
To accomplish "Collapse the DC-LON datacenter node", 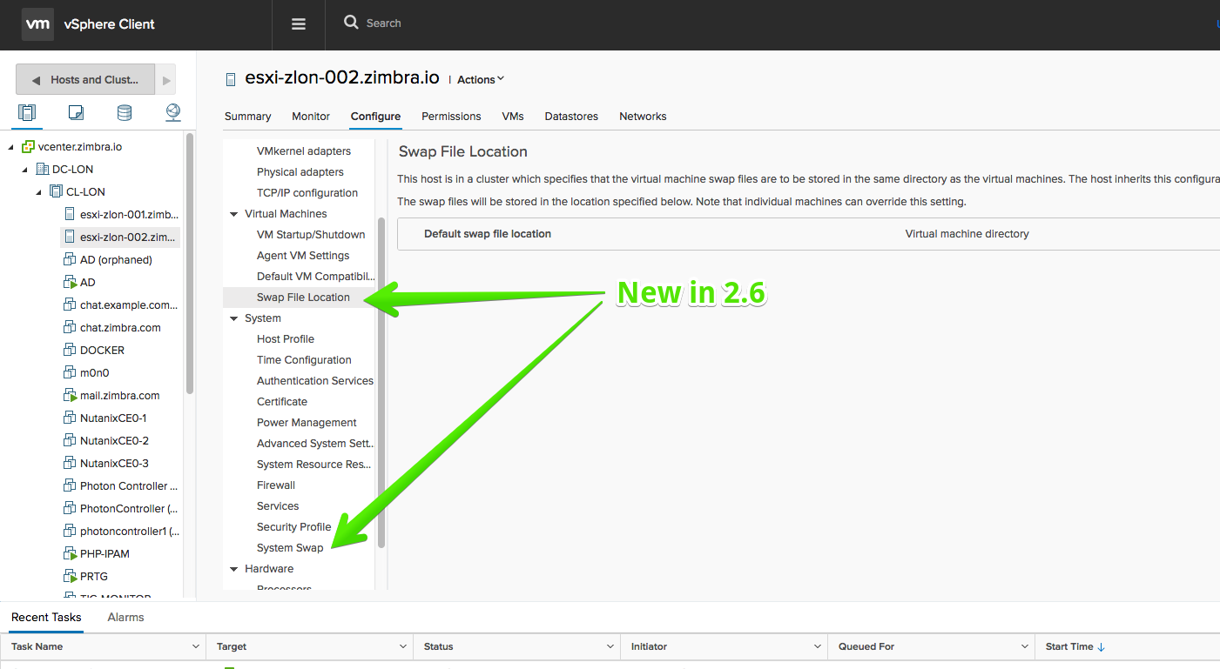I will click(x=25, y=170).
